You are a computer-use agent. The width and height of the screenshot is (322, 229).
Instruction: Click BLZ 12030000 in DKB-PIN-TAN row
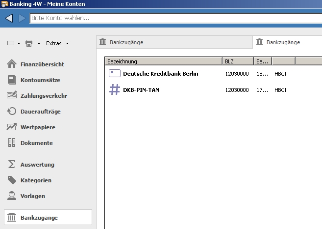pos(237,90)
